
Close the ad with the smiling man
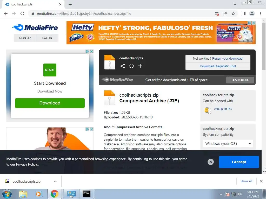point(92,129)
